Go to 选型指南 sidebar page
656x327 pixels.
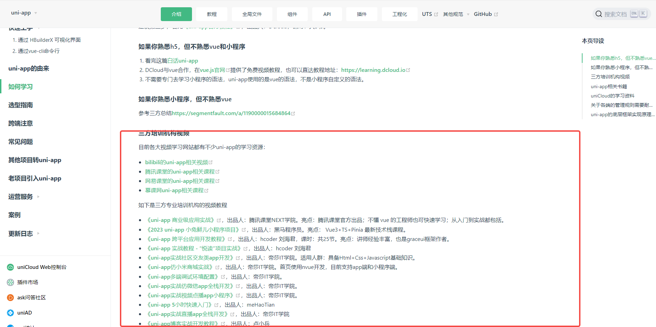[x=20, y=105]
